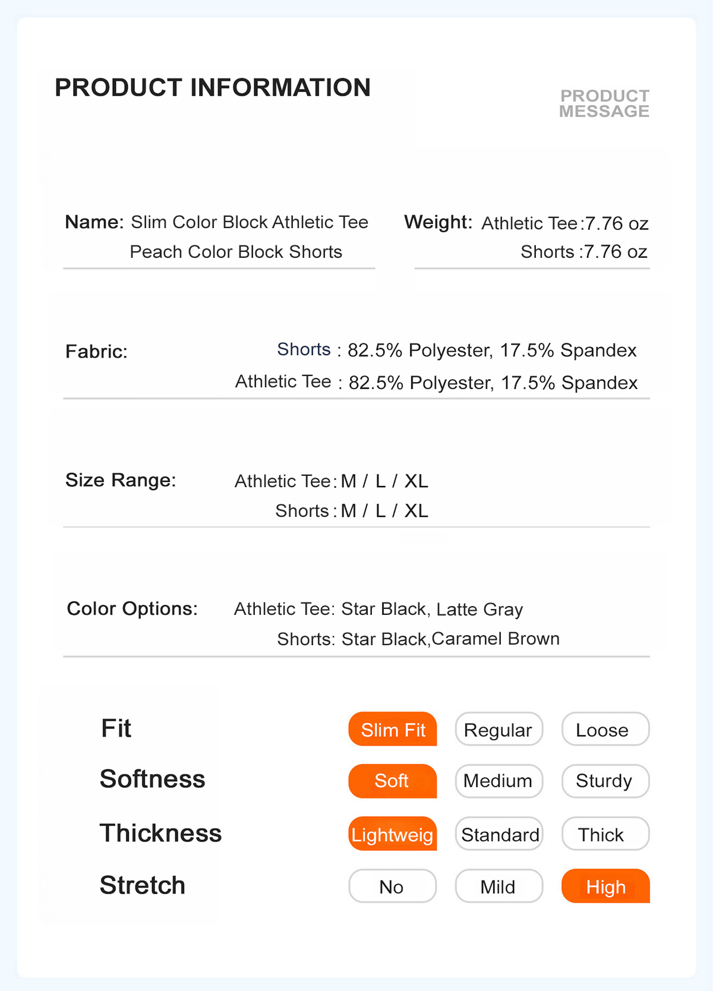This screenshot has height=991, width=713.
Task: Select Mild stretch
Action: [x=499, y=886]
